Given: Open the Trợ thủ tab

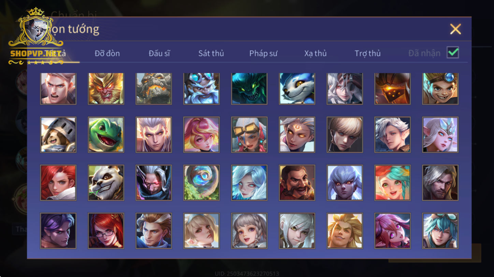Looking at the screenshot, I should [x=367, y=53].
